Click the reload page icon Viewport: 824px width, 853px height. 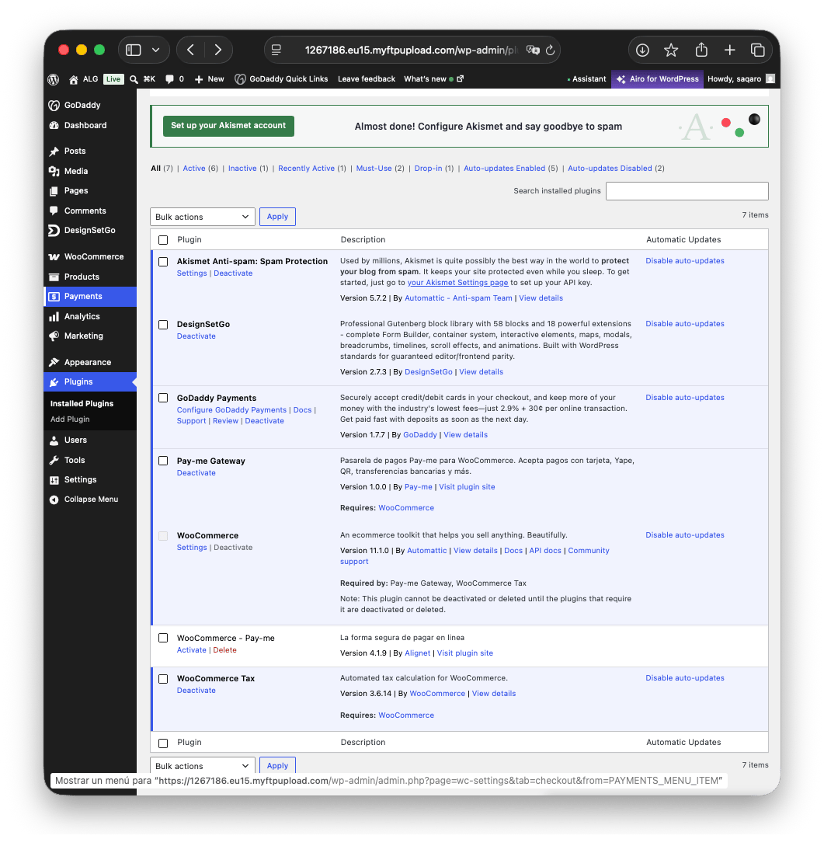click(551, 50)
